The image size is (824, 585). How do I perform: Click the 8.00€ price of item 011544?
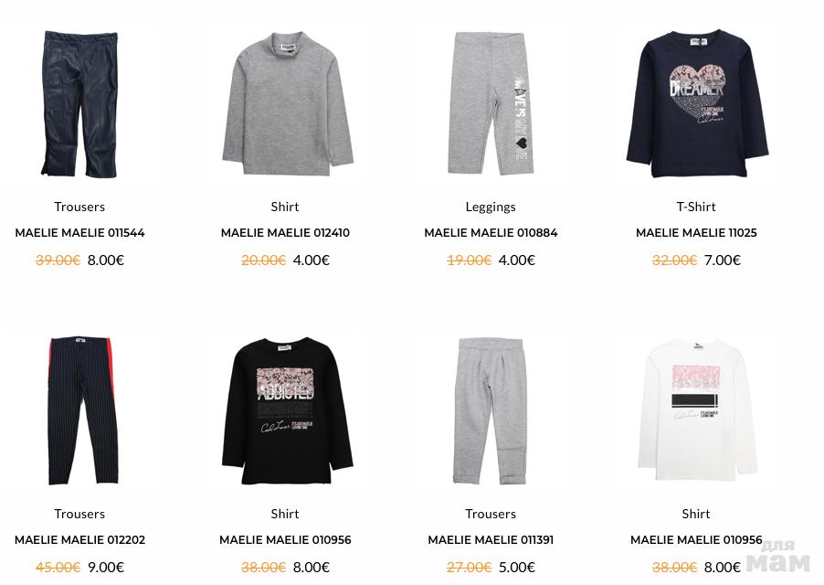click(x=106, y=261)
